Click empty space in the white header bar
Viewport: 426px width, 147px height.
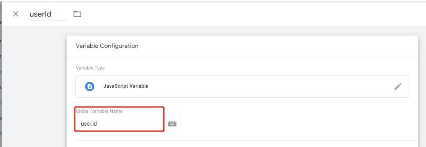point(245,14)
